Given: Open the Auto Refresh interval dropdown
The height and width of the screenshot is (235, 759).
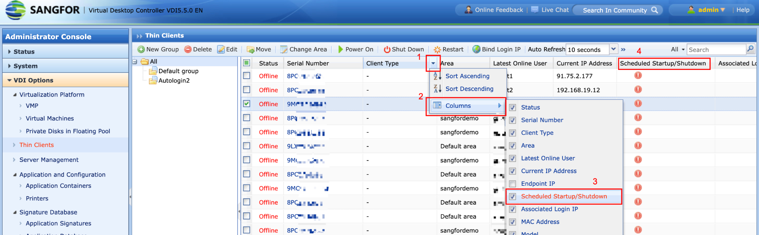Looking at the screenshot, I should (613, 49).
